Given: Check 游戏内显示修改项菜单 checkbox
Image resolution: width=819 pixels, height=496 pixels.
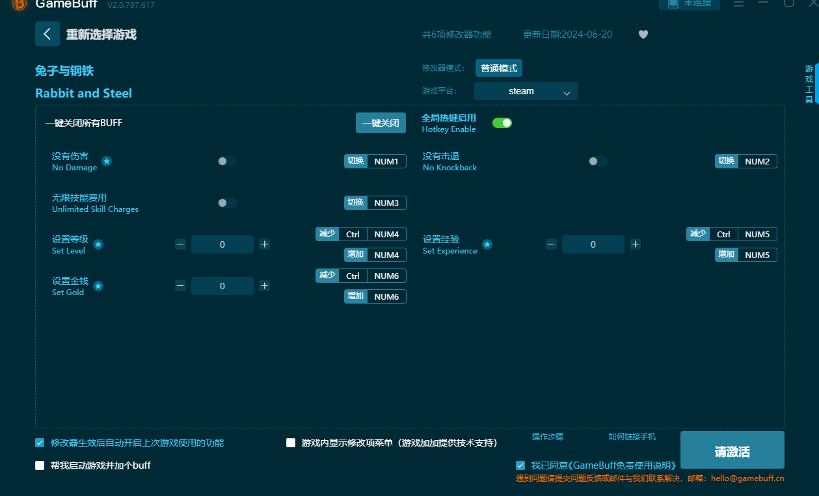Looking at the screenshot, I should 291,443.
